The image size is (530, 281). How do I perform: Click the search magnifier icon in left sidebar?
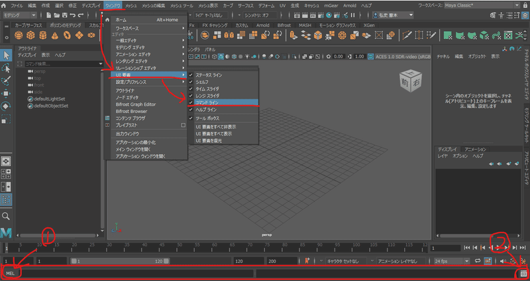pos(6,216)
